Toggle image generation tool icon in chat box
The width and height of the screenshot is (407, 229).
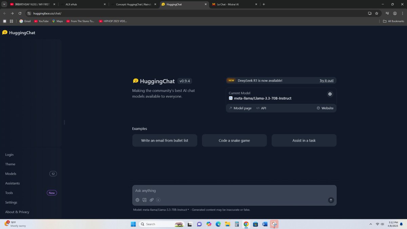coord(144,200)
